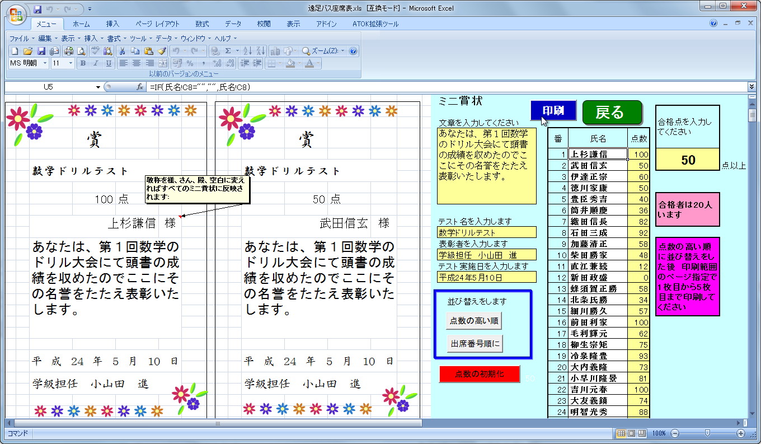Open the ATOK拡張ツール ribbon tab
The image size is (761, 444).
tap(375, 24)
